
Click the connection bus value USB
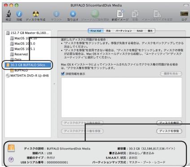(x=49, y=153)
